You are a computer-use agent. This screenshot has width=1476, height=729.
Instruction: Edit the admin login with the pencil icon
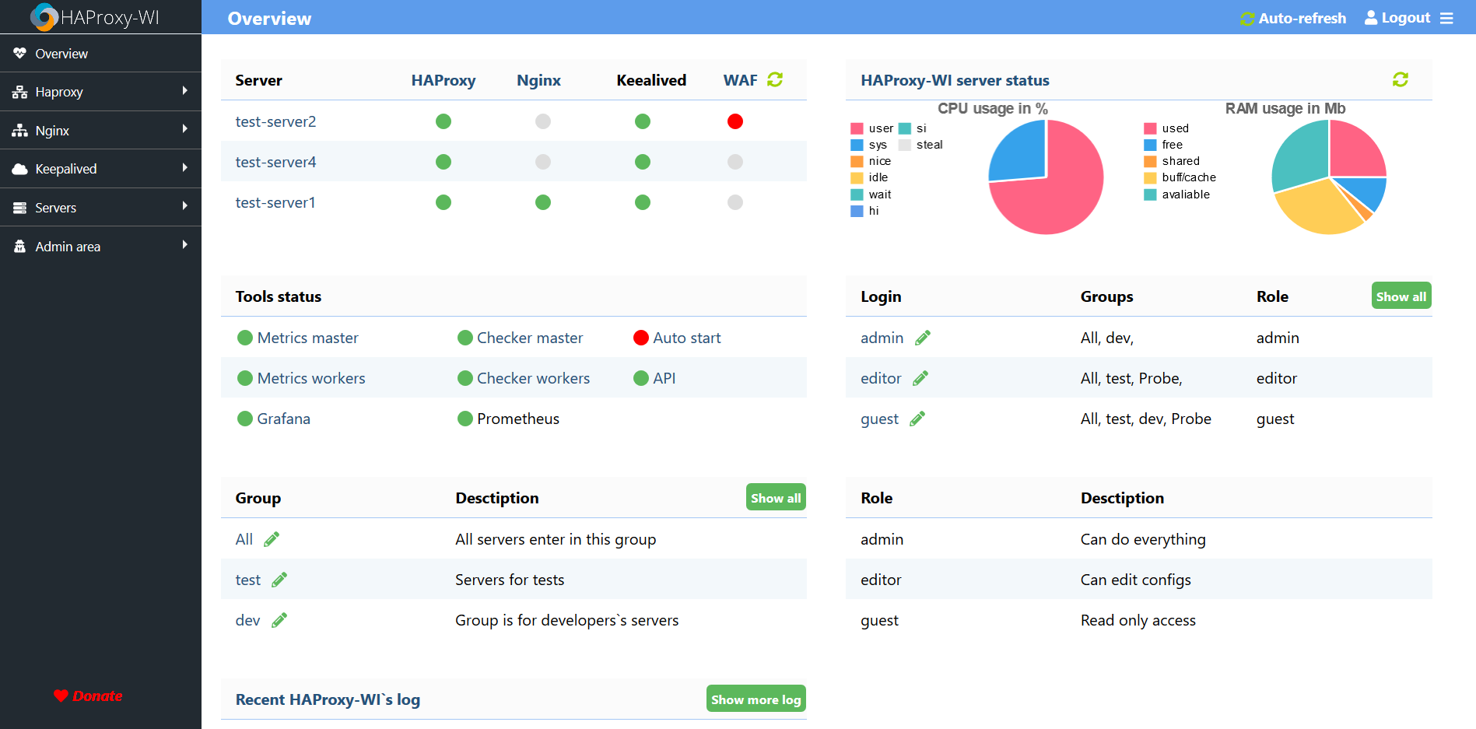(x=923, y=338)
